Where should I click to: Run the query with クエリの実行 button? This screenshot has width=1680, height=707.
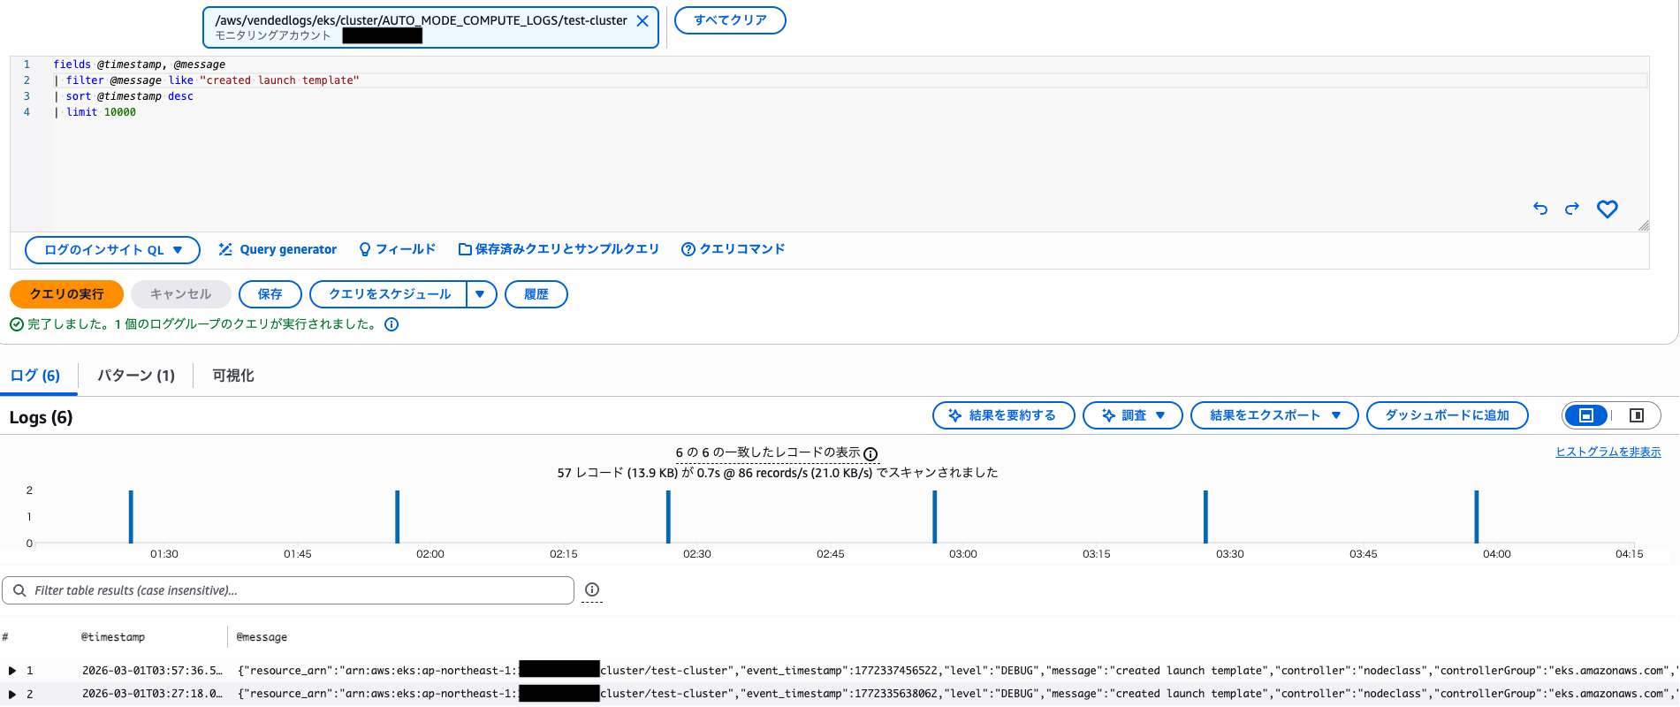click(66, 294)
